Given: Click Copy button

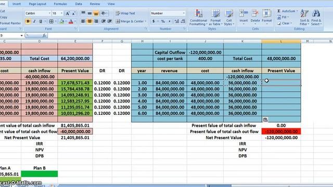Looking at the screenshot, I should tap(4, 17).
